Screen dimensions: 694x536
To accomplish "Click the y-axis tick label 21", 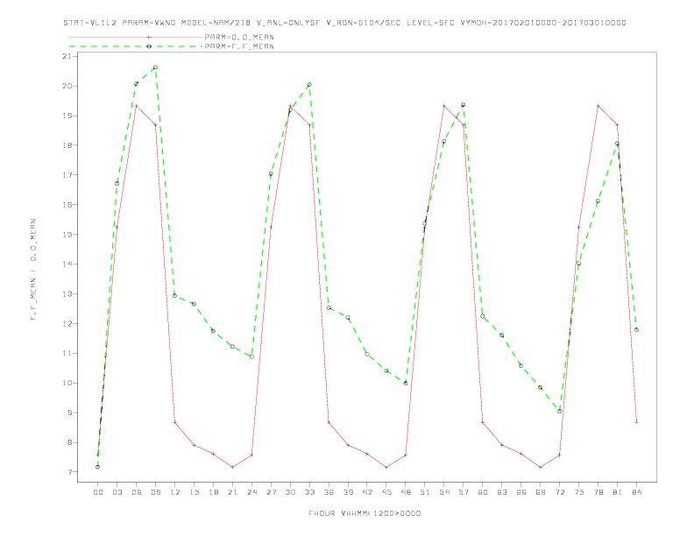I will (x=67, y=56).
